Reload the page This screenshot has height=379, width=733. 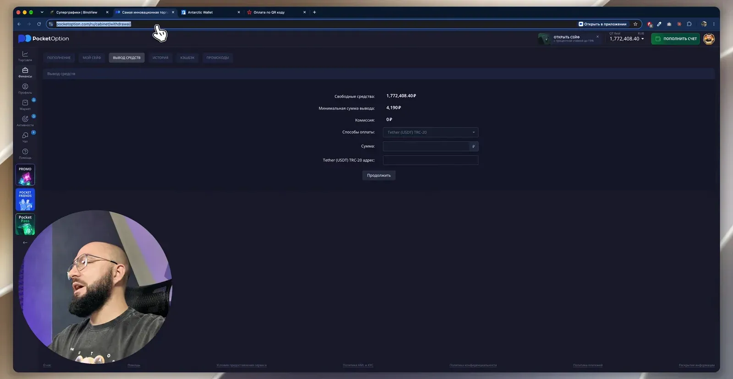coord(39,24)
